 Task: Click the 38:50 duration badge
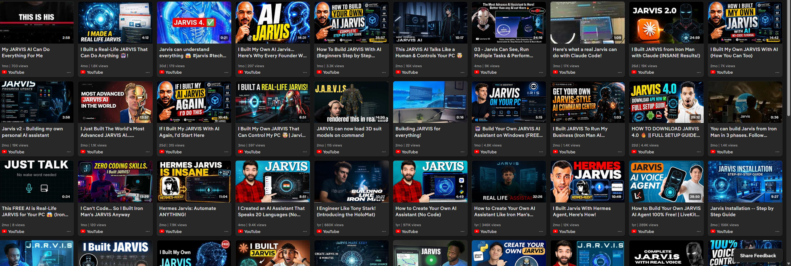(694, 197)
